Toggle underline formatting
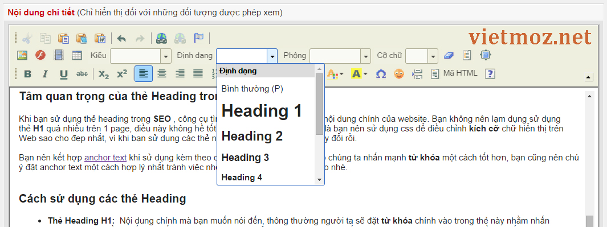Image resolution: width=607 pixels, height=227 pixels. 63,74
